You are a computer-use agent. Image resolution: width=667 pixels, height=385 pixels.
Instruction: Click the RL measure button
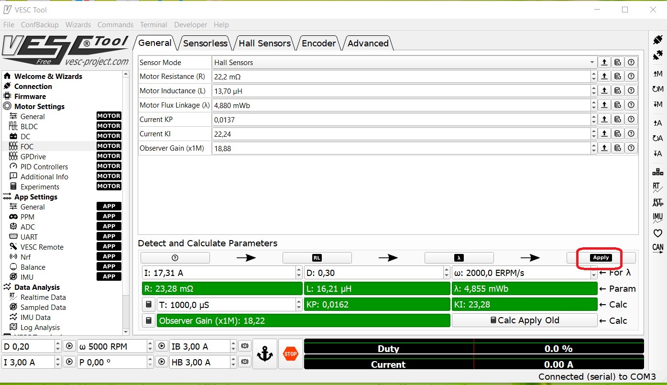pos(317,258)
